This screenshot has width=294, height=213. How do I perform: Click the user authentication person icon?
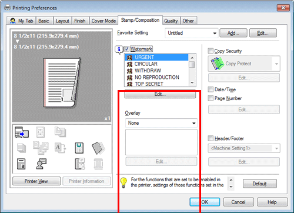tap(41, 164)
